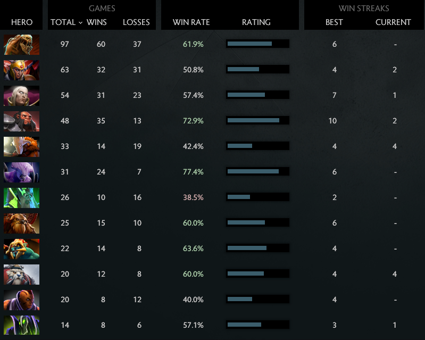Click best streak value 7
Image resolution: width=425 pixels, height=340 pixels.
pos(335,95)
